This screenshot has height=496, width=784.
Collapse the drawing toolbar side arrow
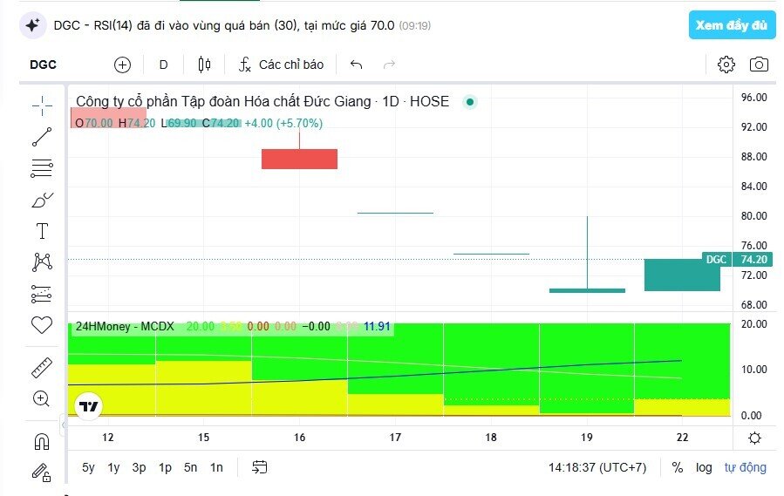64,425
